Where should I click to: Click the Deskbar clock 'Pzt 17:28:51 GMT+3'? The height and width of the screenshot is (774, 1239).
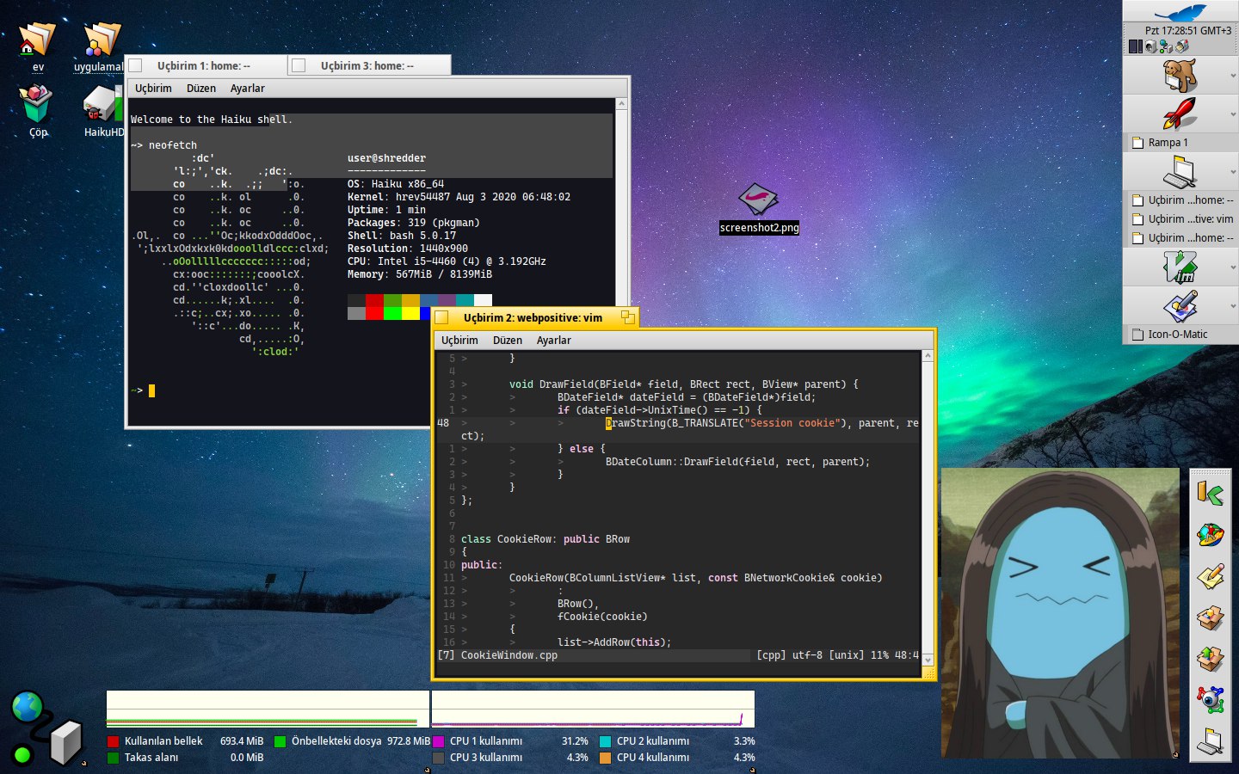pyautogui.click(x=1188, y=31)
